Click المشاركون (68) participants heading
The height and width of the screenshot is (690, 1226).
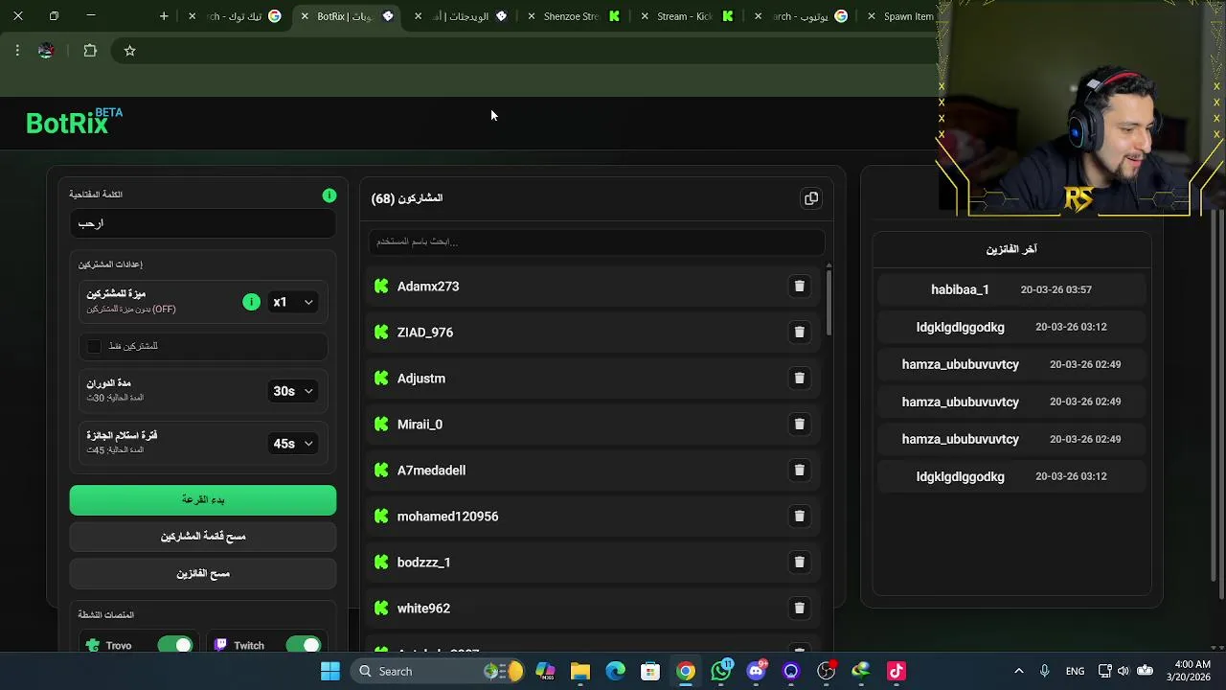pos(407,198)
